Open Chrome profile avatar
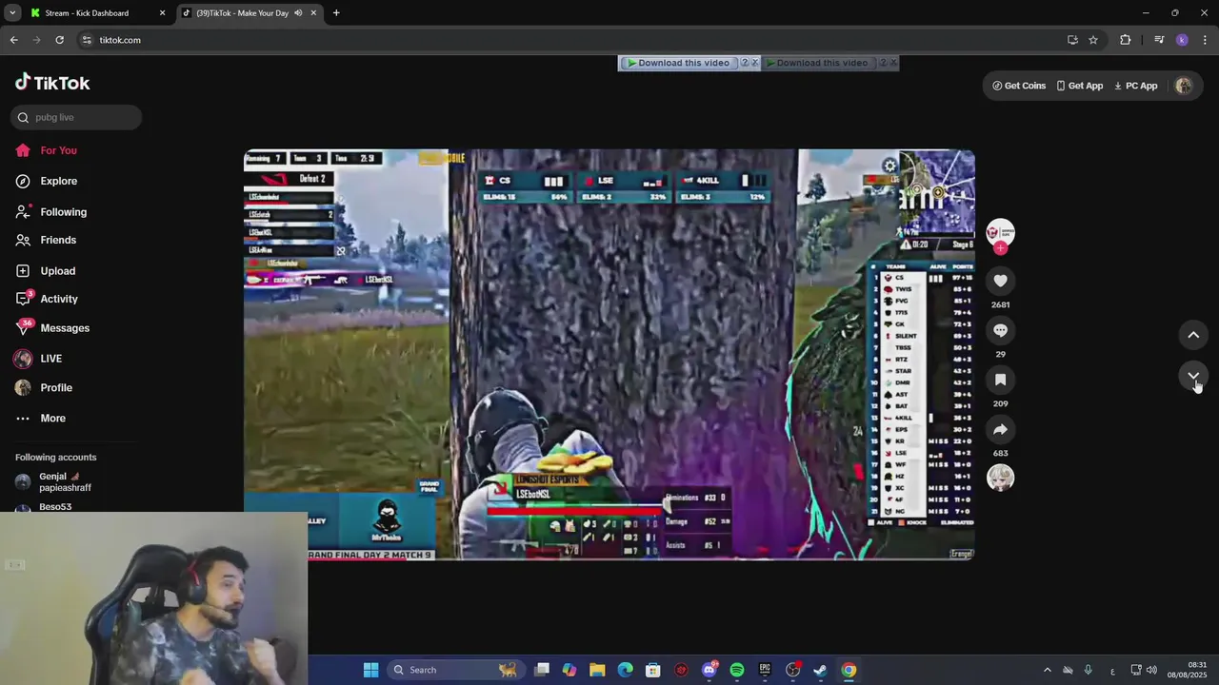Viewport: 1219px width, 685px height. pyautogui.click(x=1182, y=40)
